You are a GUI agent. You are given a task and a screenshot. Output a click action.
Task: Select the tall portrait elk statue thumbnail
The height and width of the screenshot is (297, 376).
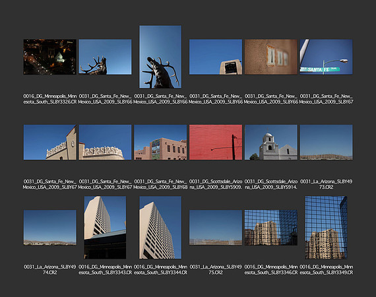[x=160, y=57]
